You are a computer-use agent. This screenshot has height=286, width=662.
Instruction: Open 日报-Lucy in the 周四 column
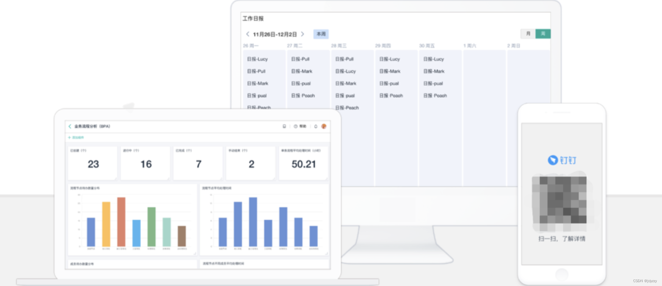[x=390, y=59]
